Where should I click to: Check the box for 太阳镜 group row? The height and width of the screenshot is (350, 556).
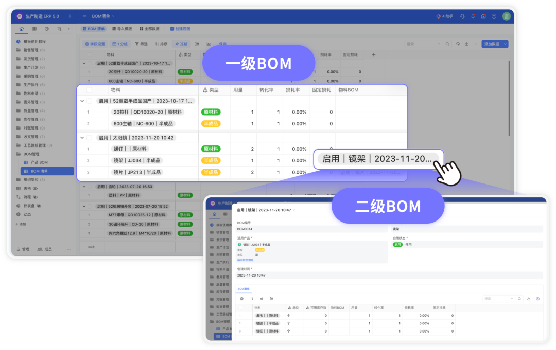[x=89, y=138]
